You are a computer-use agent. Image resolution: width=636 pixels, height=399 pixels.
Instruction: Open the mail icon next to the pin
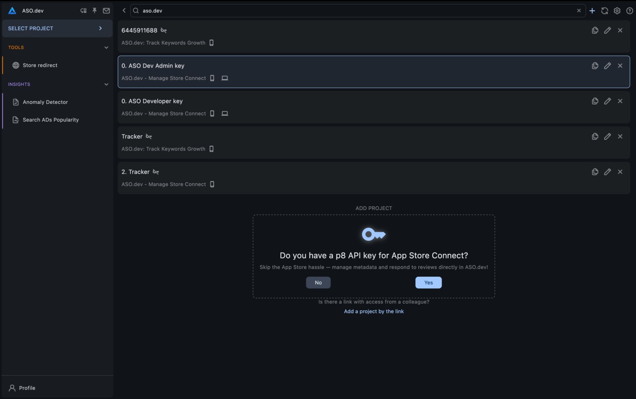[x=106, y=10]
